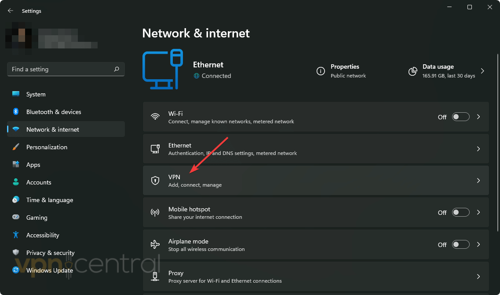Open the System section in sidebar

tap(36, 94)
